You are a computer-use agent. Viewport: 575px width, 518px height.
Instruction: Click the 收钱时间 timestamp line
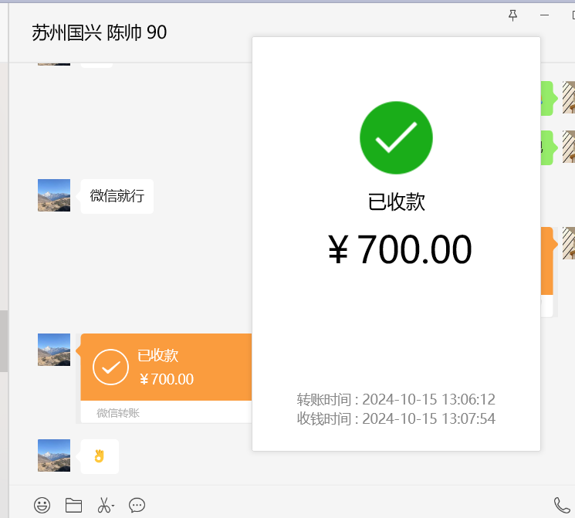[x=396, y=419]
